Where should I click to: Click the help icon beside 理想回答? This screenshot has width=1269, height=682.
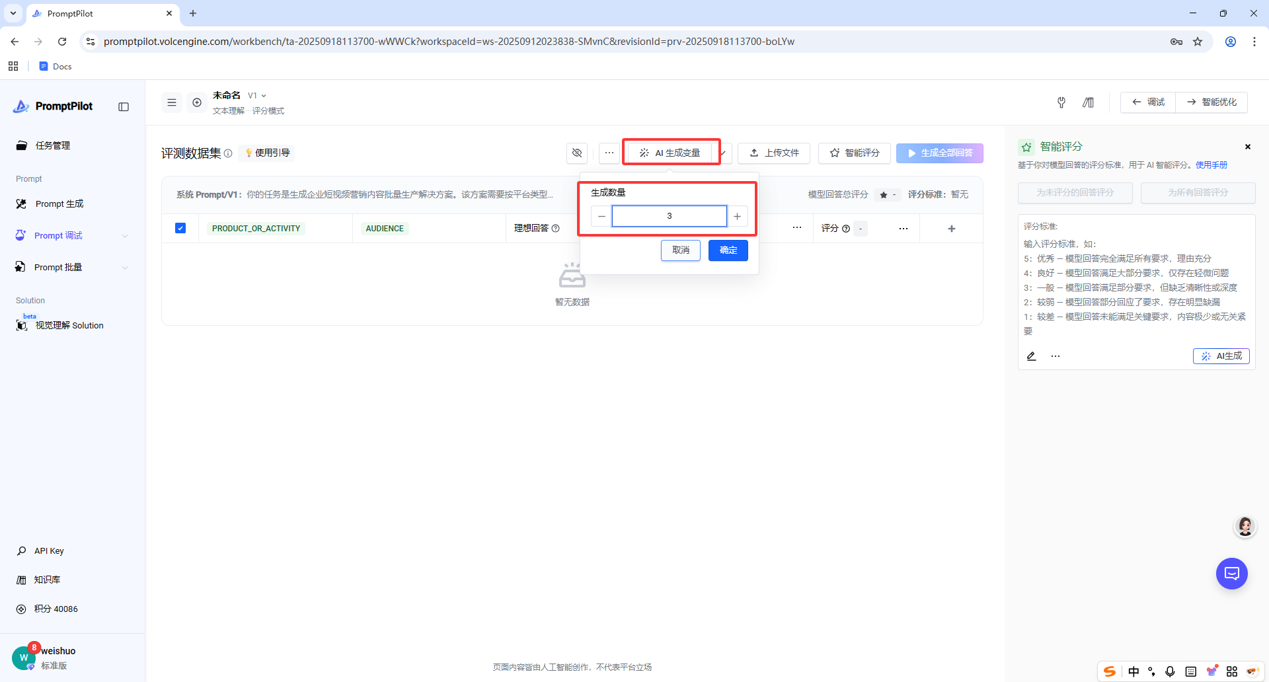coord(556,229)
